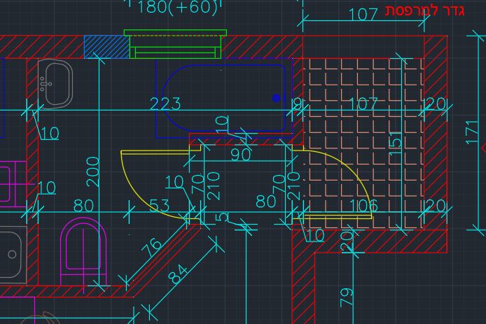Click the 90 door opening dimension text
This screenshot has height=324, width=486.
tap(241, 154)
